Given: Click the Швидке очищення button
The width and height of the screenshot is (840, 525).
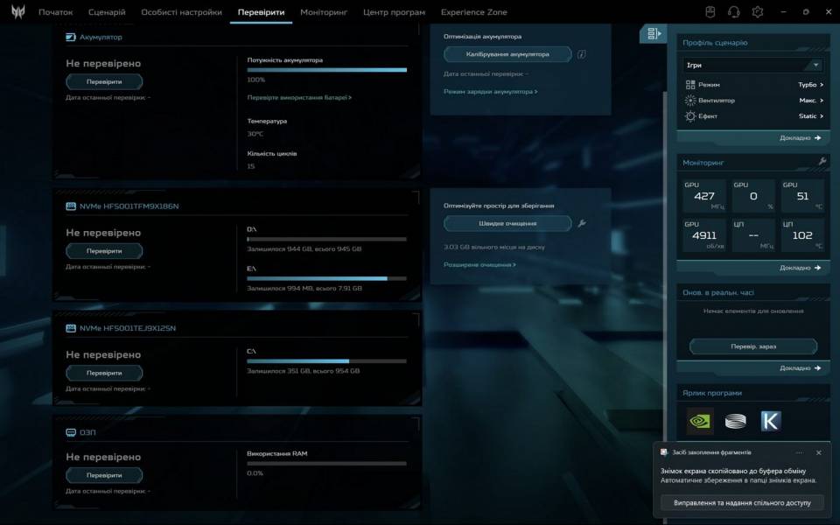Looking at the screenshot, I should pos(507,223).
